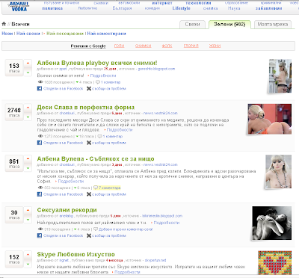The width and height of the screenshot is (299, 278).
Task: Vote up Skype Любовно Изкуство post
Action: click(28, 255)
